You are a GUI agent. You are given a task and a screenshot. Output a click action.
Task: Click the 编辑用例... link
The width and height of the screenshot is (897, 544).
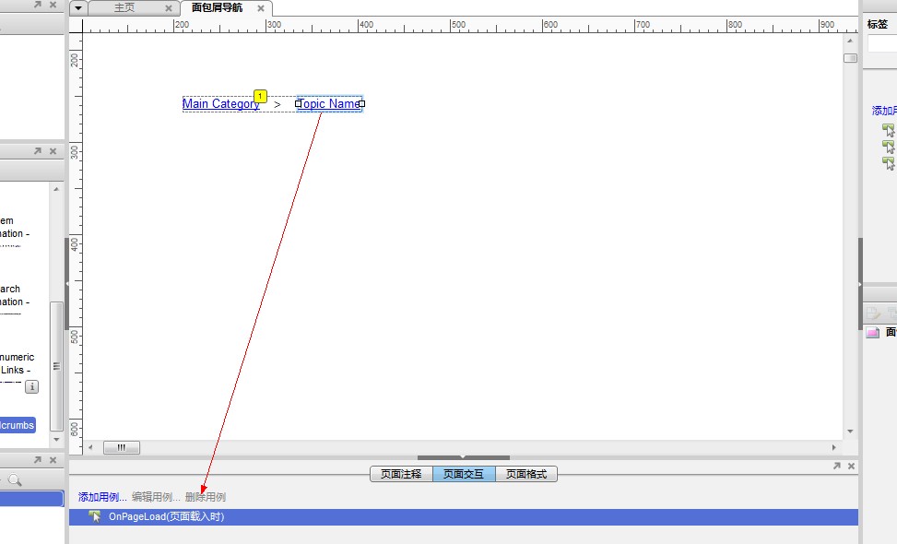156,497
